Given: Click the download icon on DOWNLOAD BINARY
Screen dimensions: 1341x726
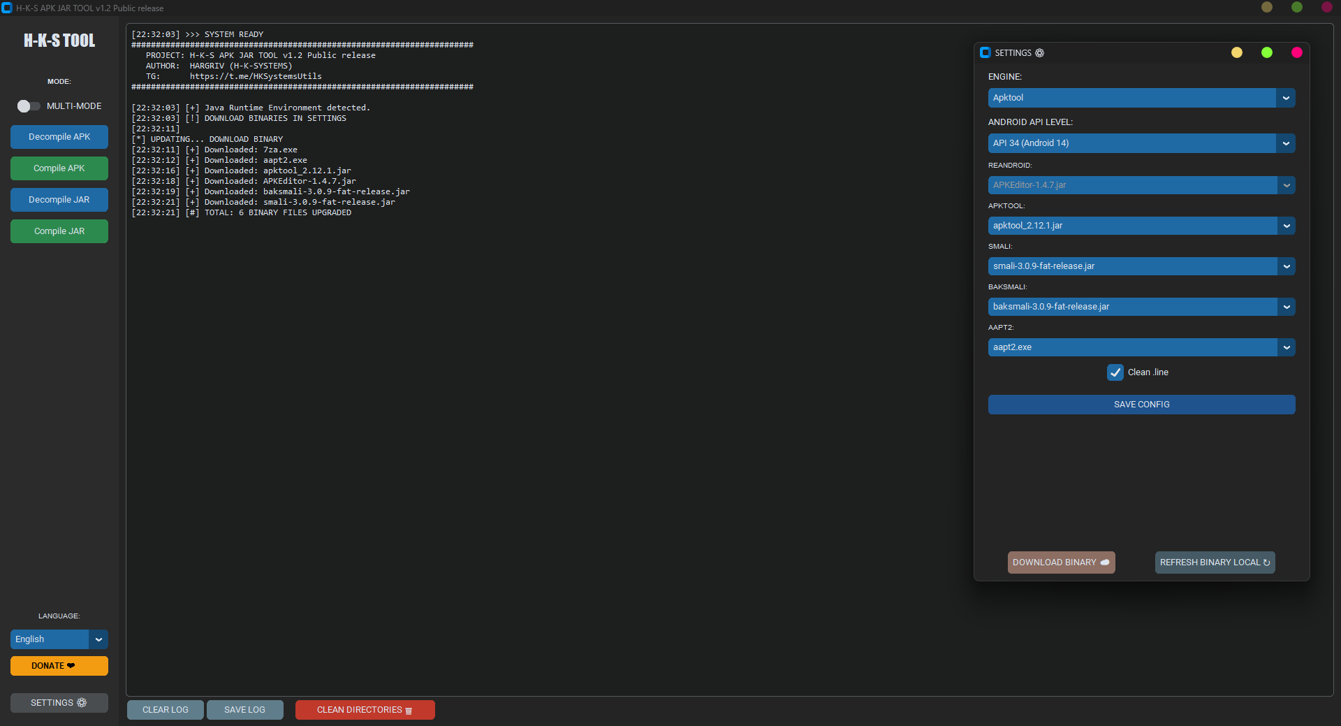Looking at the screenshot, I should [1105, 562].
